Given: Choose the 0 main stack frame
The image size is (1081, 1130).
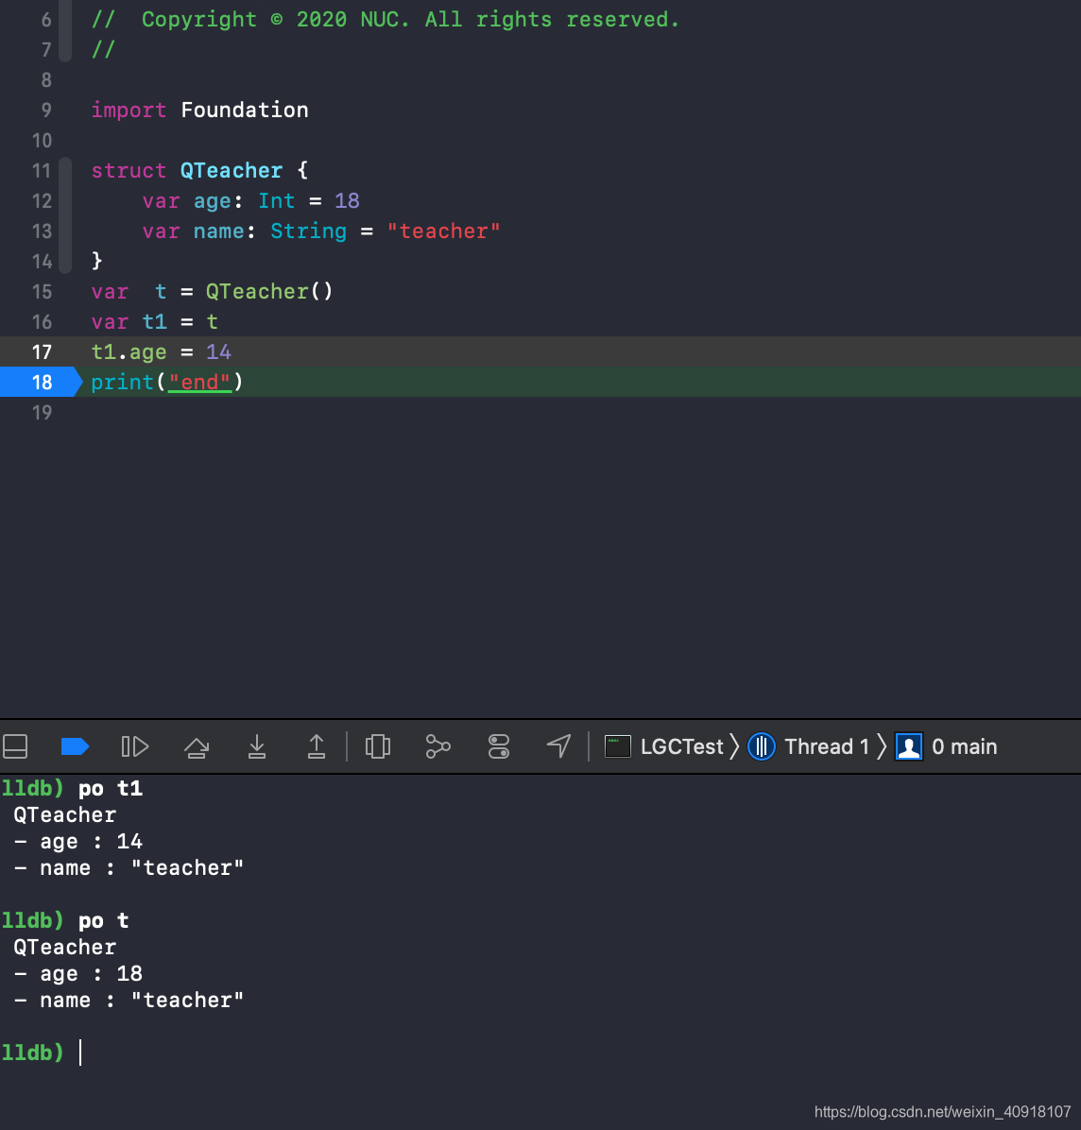Looking at the screenshot, I should click(x=964, y=746).
